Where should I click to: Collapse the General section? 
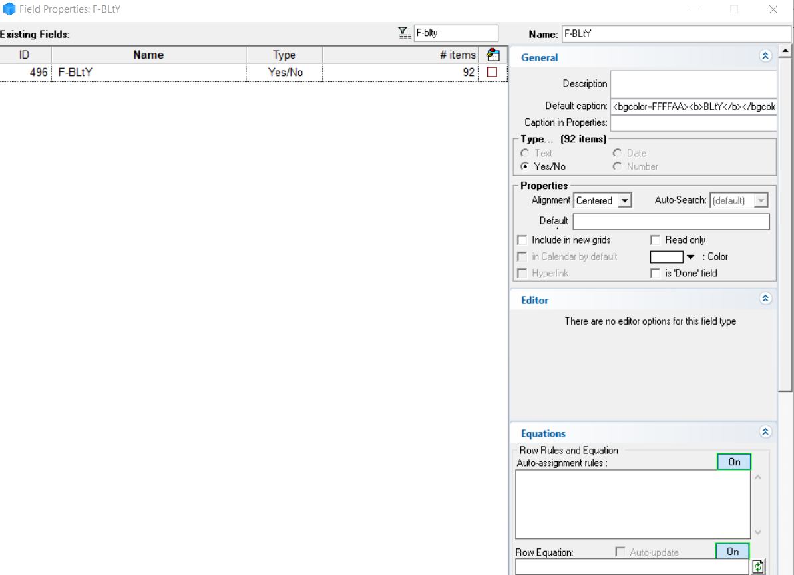click(x=765, y=57)
